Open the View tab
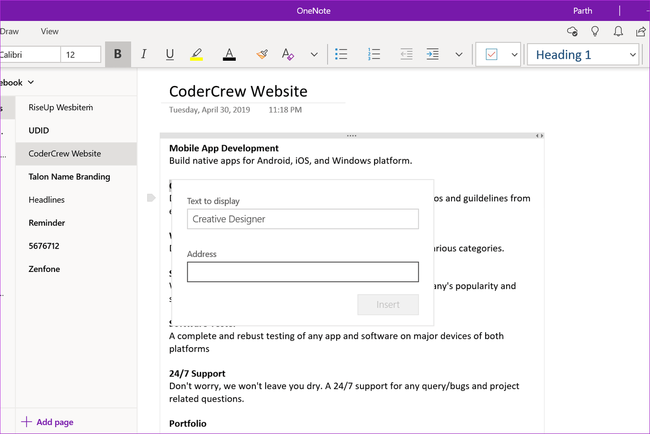Screen dimensions: 650x434 click(49, 31)
